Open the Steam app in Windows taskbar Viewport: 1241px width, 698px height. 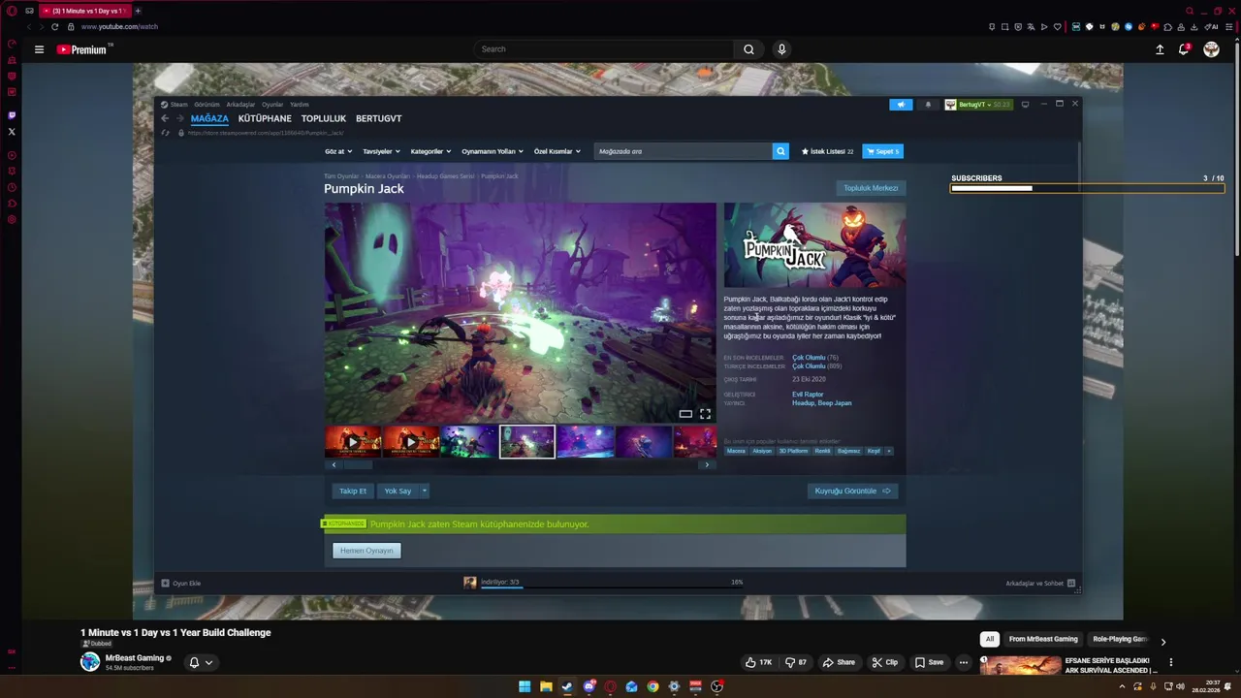[567, 686]
